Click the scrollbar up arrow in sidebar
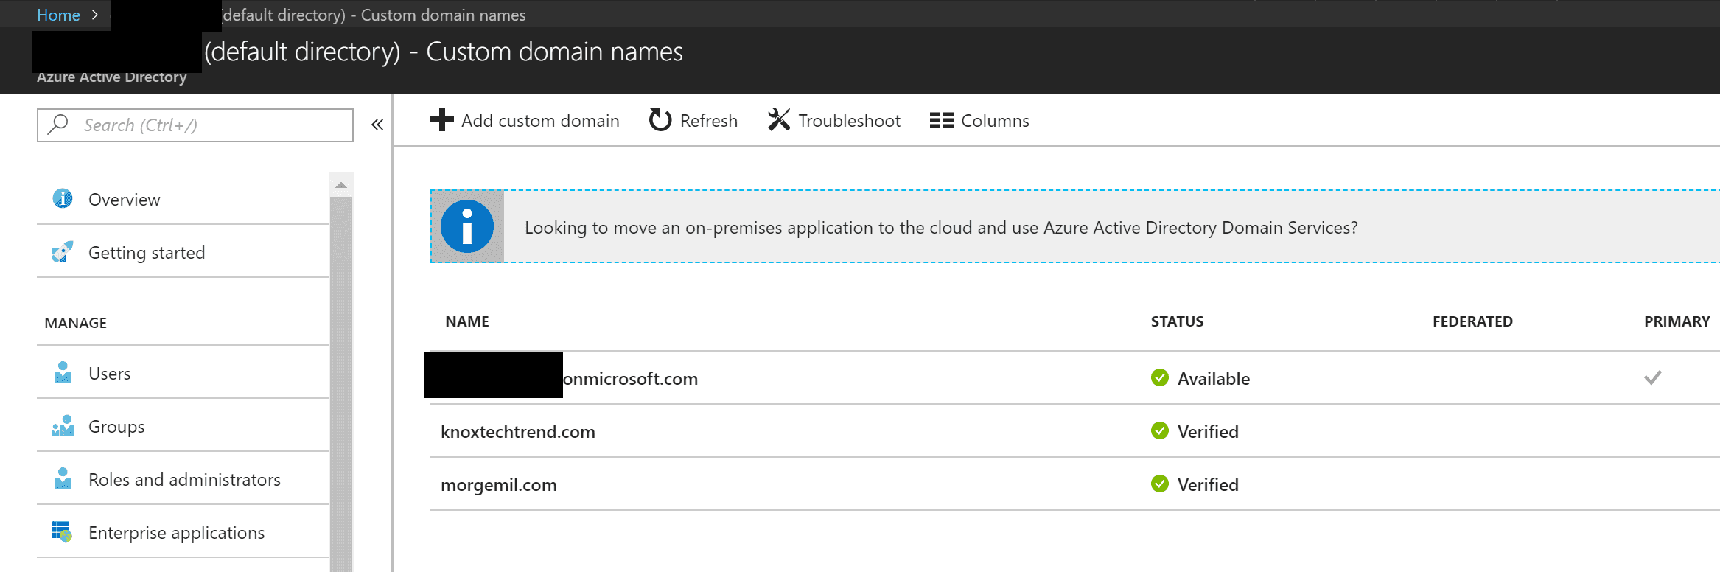1720x572 pixels. (x=341, y=184)
